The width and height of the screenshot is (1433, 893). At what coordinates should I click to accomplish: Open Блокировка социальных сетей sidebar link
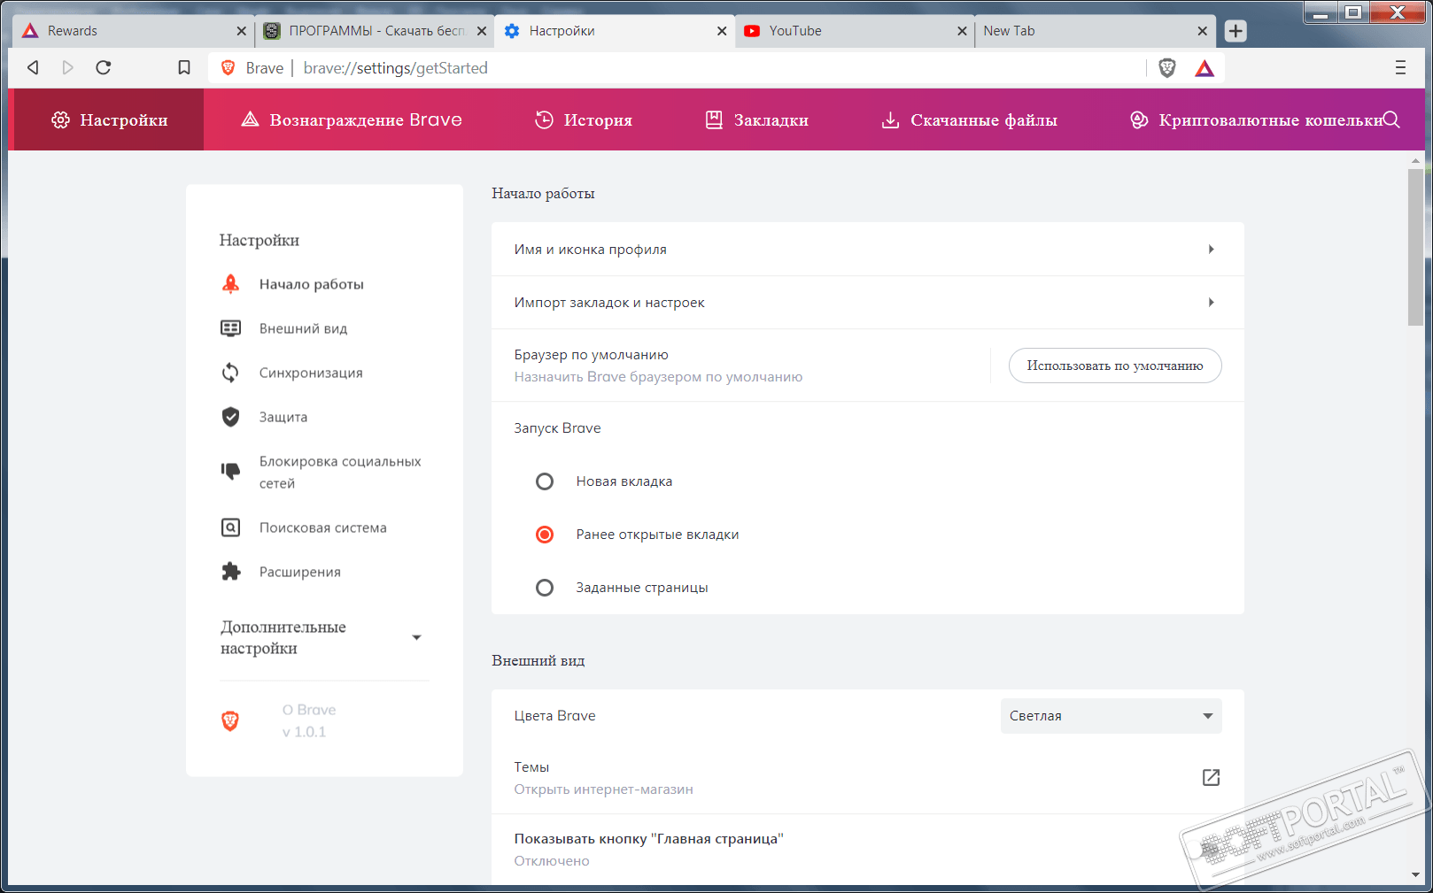click(340, 472)
